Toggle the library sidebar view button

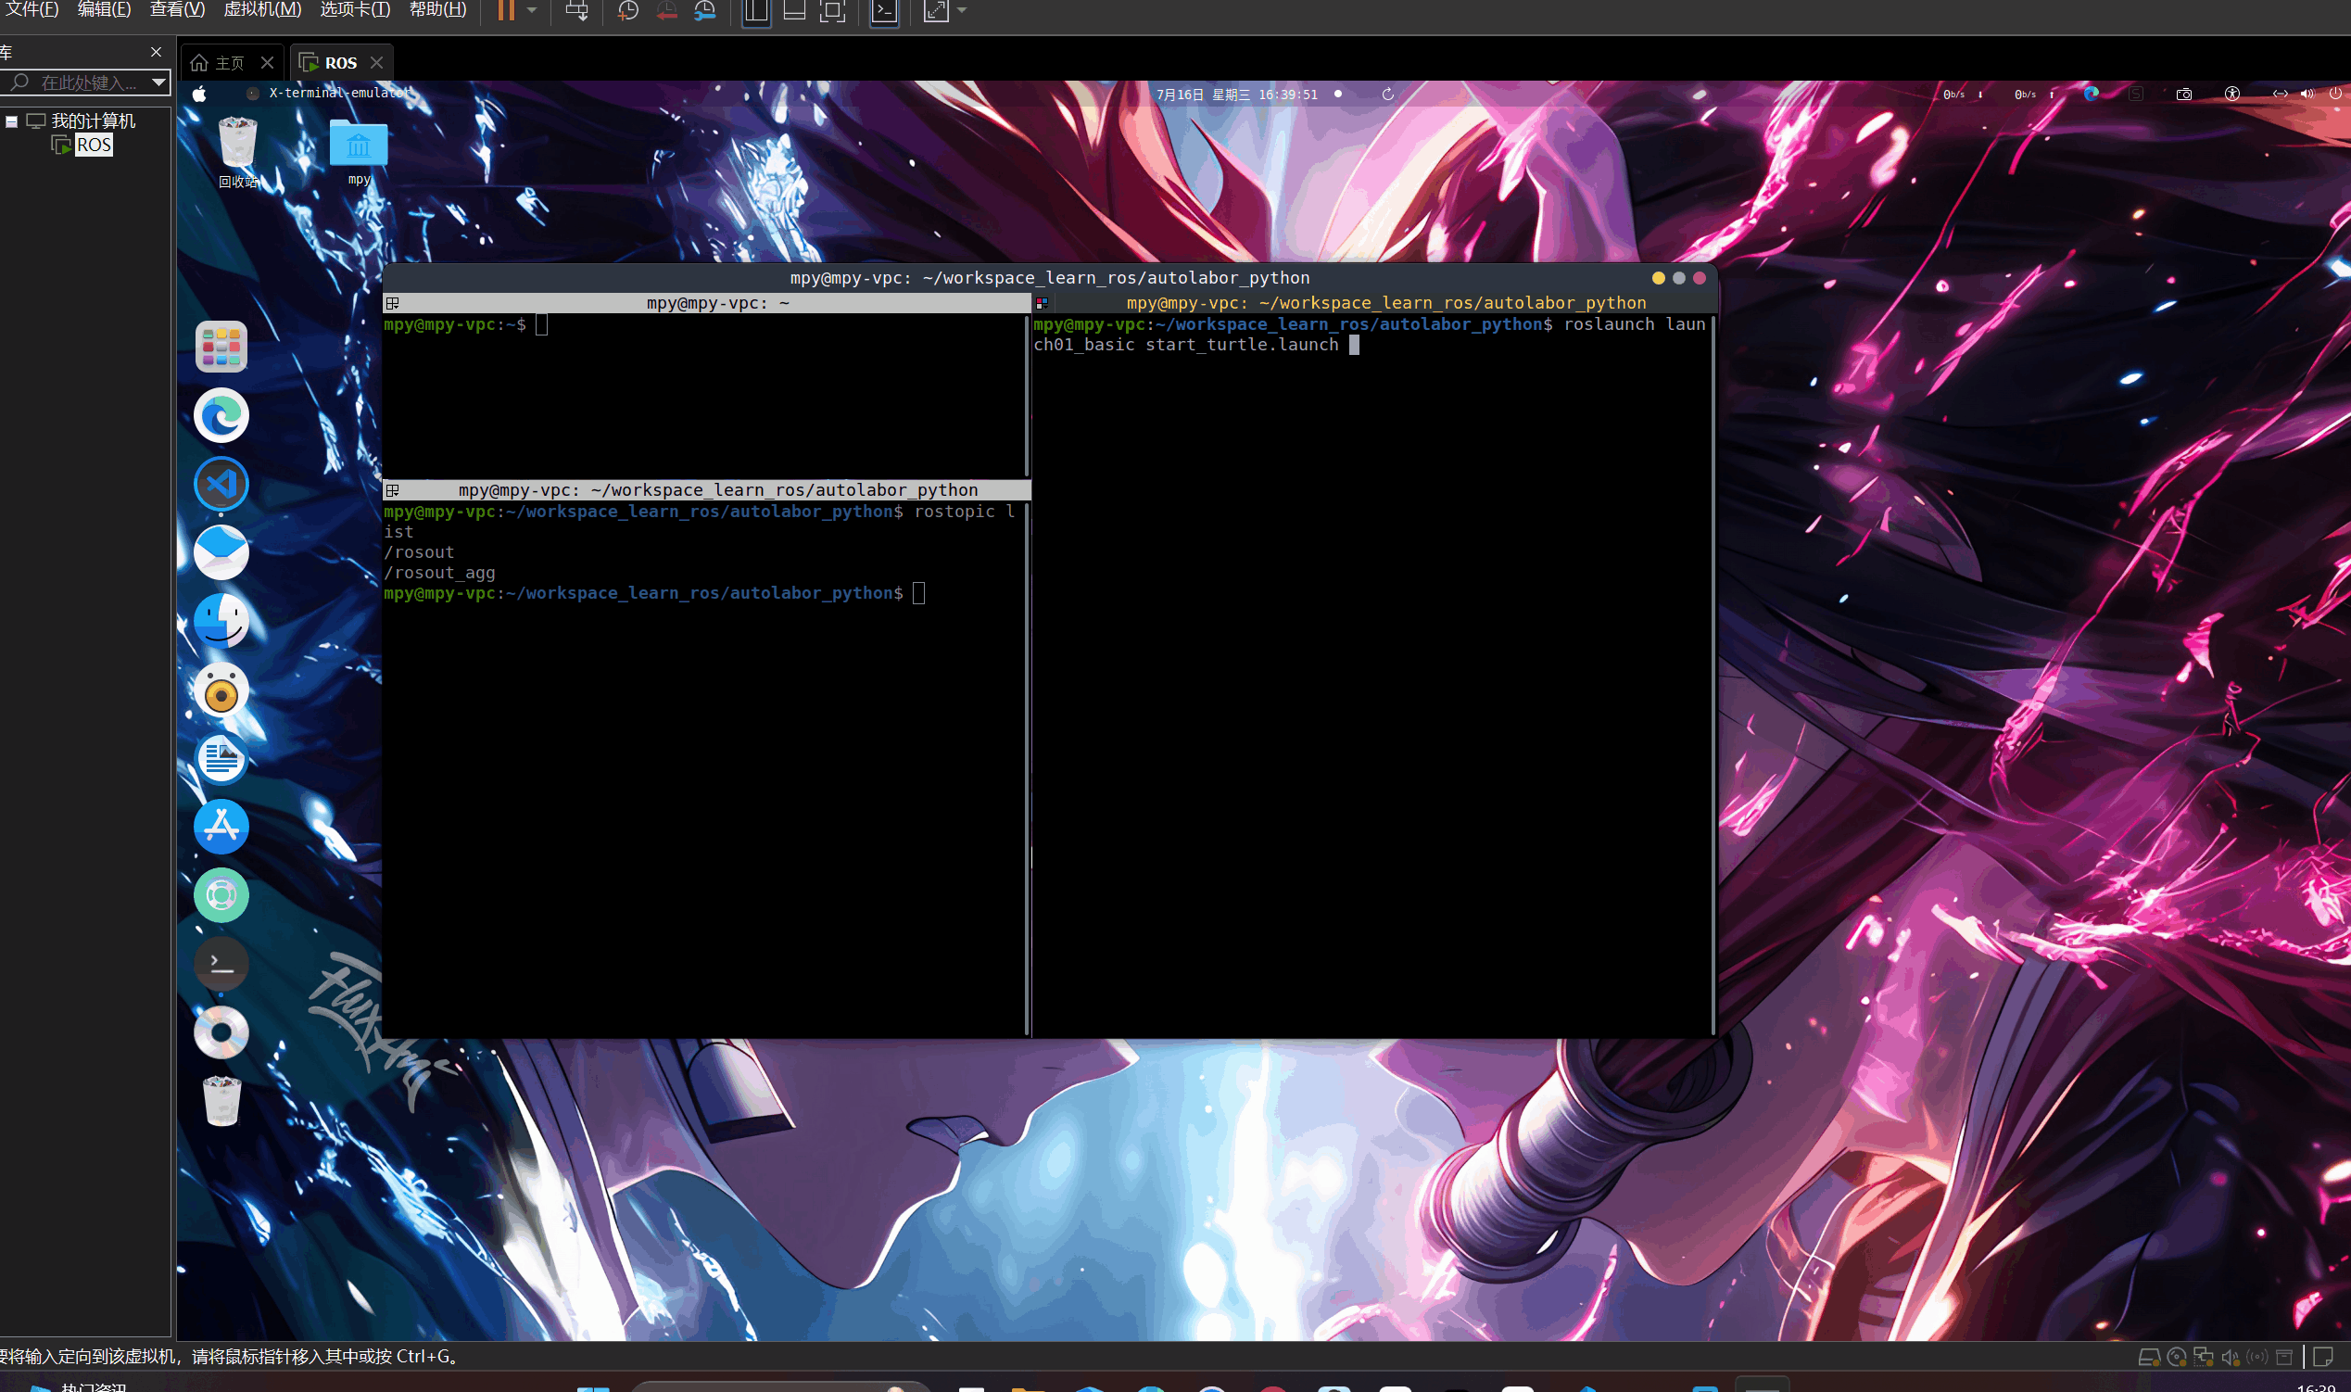tap(756, 10)
